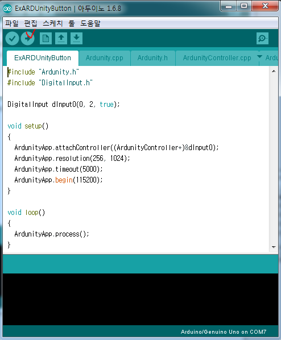Image resolution: width=281 pixels, height=340 pixels.
Task: Click the line #include "DigitalInput.h"
Action: click(50, 83)
